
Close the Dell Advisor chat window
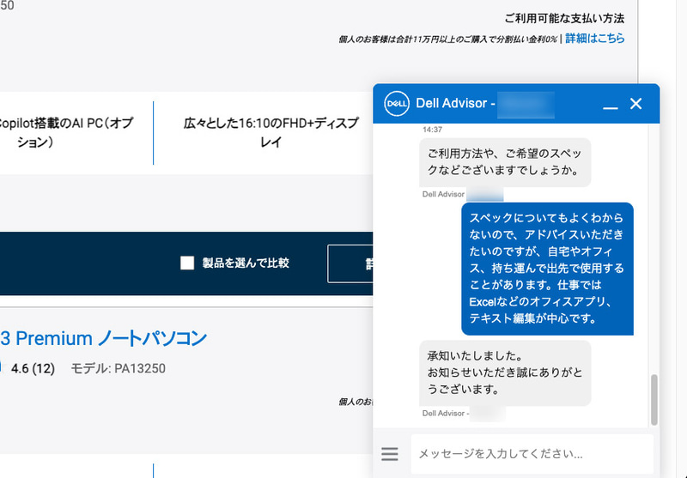pos(635,104)
